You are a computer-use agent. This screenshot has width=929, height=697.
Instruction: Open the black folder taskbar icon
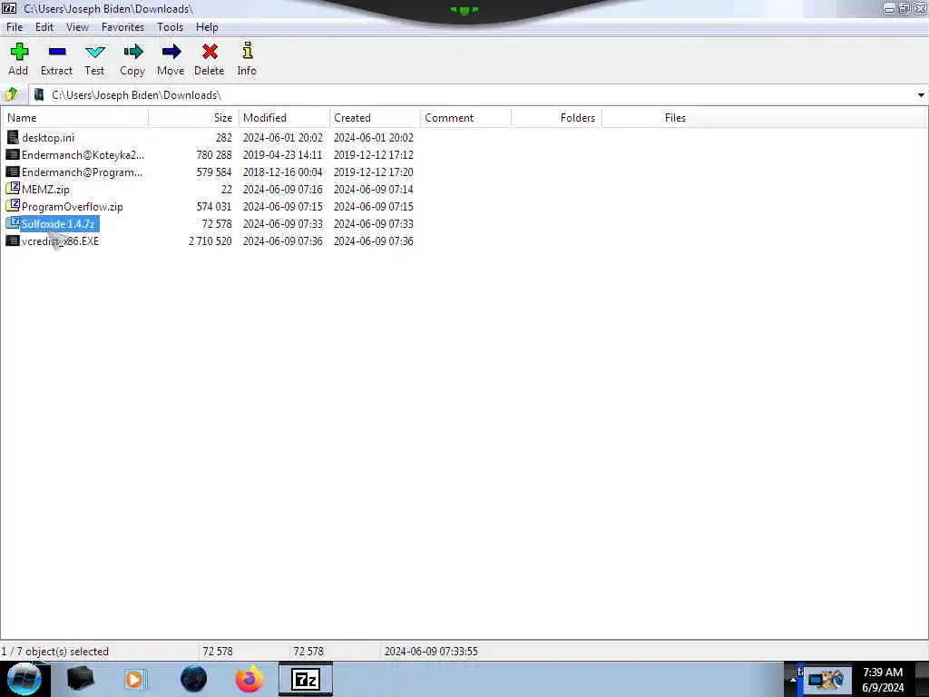tap(80, 679)
